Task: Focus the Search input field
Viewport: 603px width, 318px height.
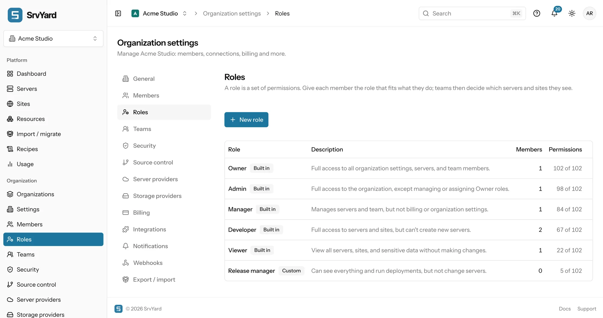Action: pos(472,14)
